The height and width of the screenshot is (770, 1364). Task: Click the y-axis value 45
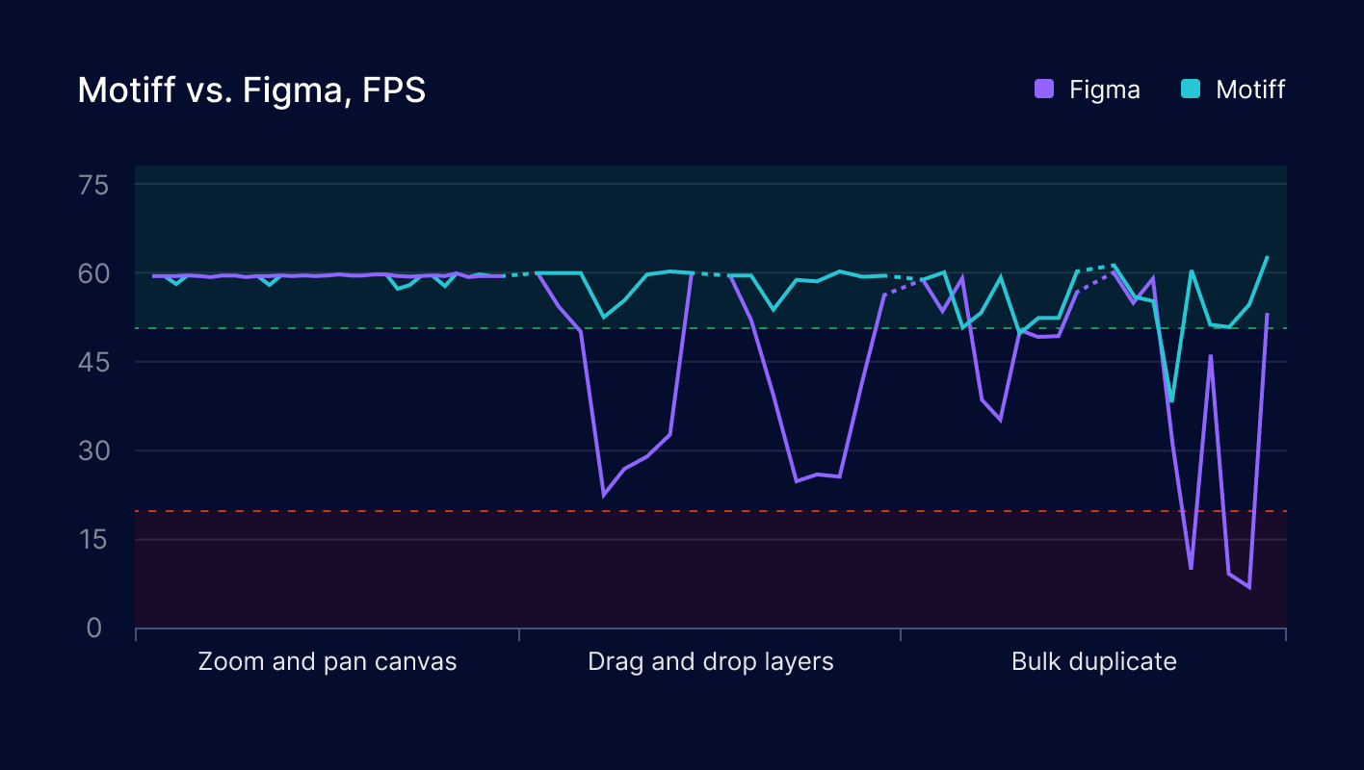(x=94, y=363)
